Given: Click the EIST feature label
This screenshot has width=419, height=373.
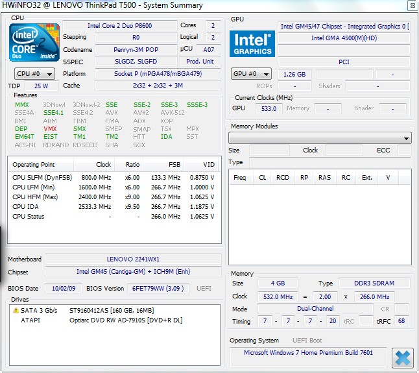Looking at the screenshot, I should [x=51, y=137].
